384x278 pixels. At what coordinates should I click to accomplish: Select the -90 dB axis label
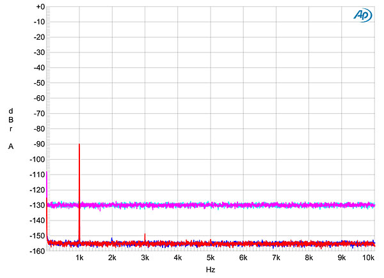click(x=40, y=144)
